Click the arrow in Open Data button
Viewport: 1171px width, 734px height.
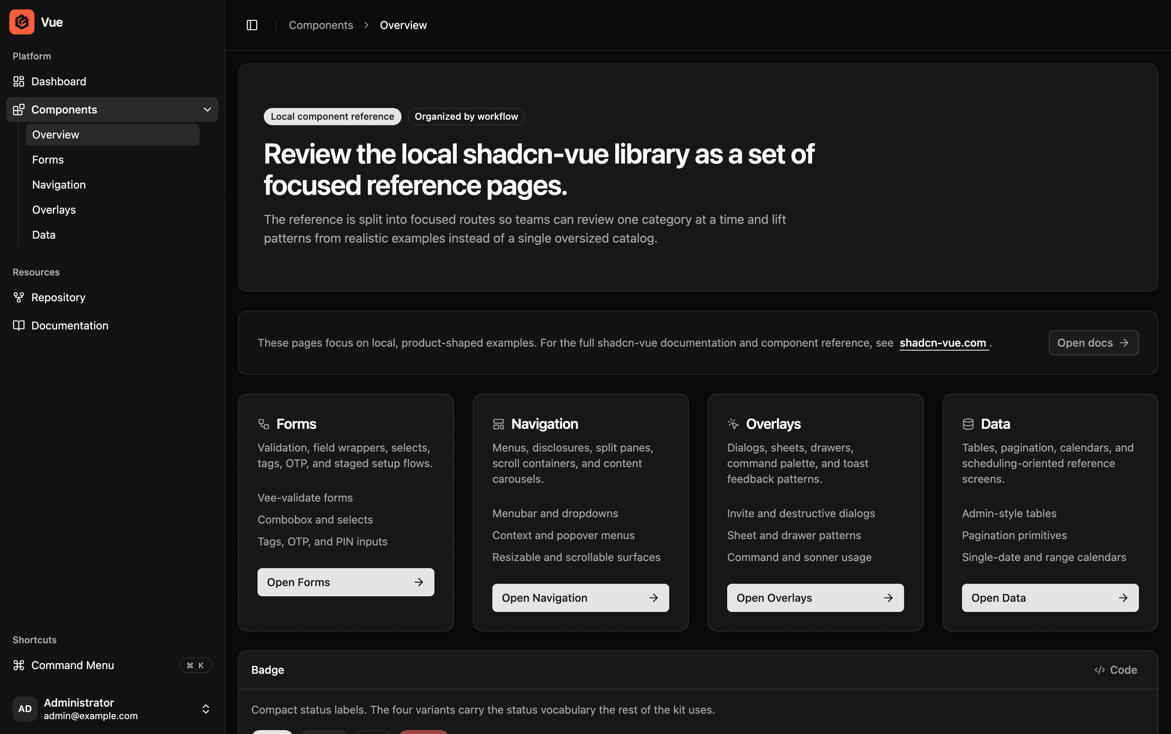pos(1123,597)
